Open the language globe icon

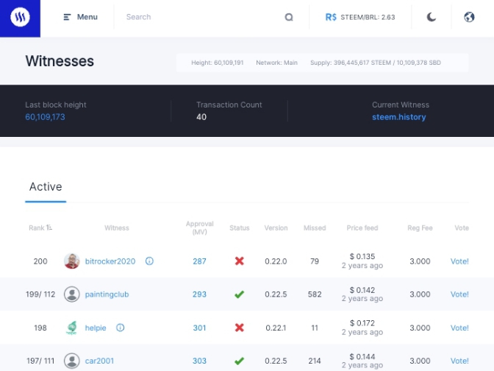469,17
